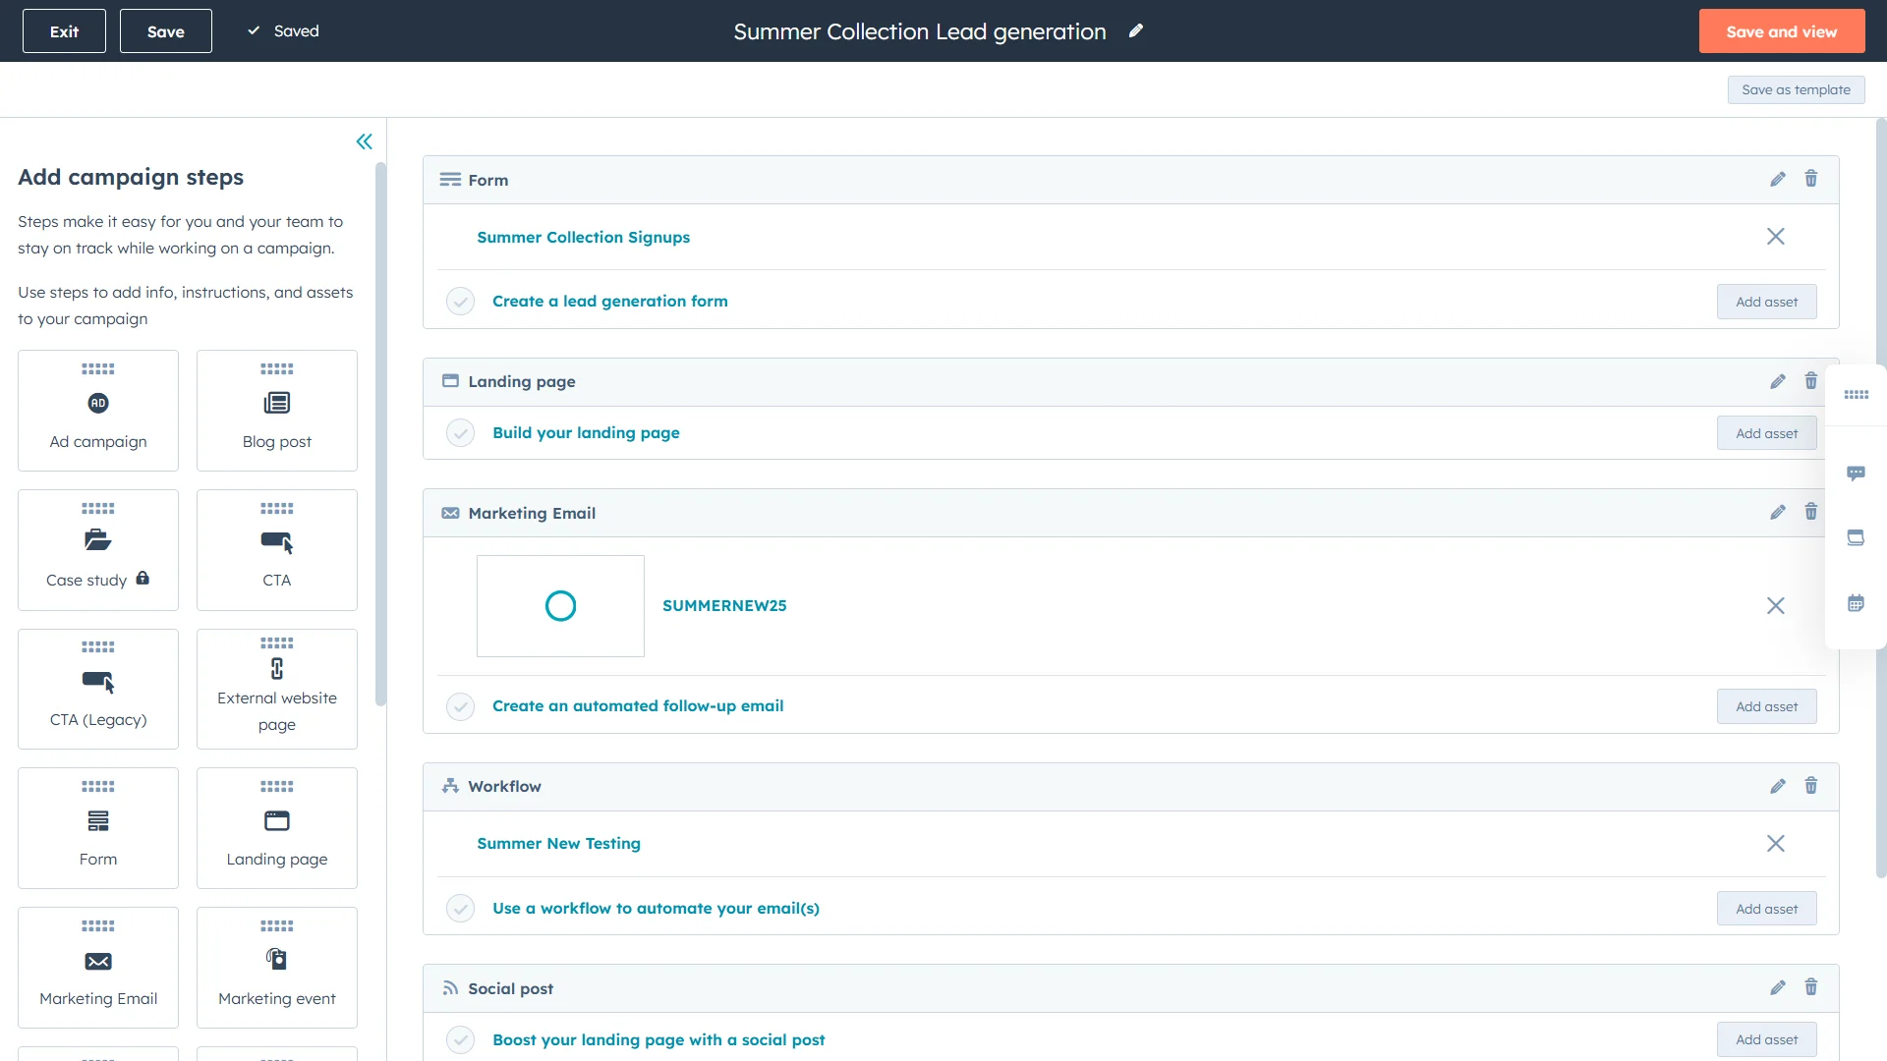The height and width of the screenshot is (1061, 1887).
Task: Edit the Form section via its pencil icon
Action: [x=1777, y=179]
